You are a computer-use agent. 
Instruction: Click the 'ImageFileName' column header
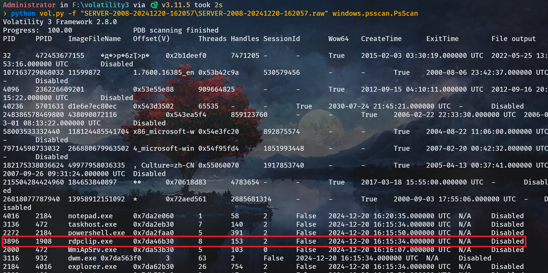[94, 39]
